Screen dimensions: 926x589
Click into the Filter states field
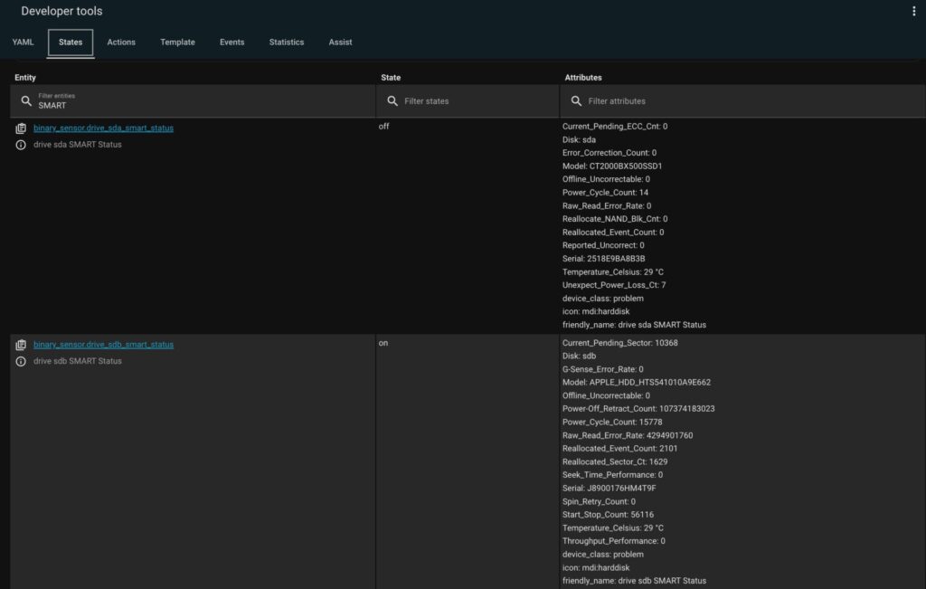475,101
